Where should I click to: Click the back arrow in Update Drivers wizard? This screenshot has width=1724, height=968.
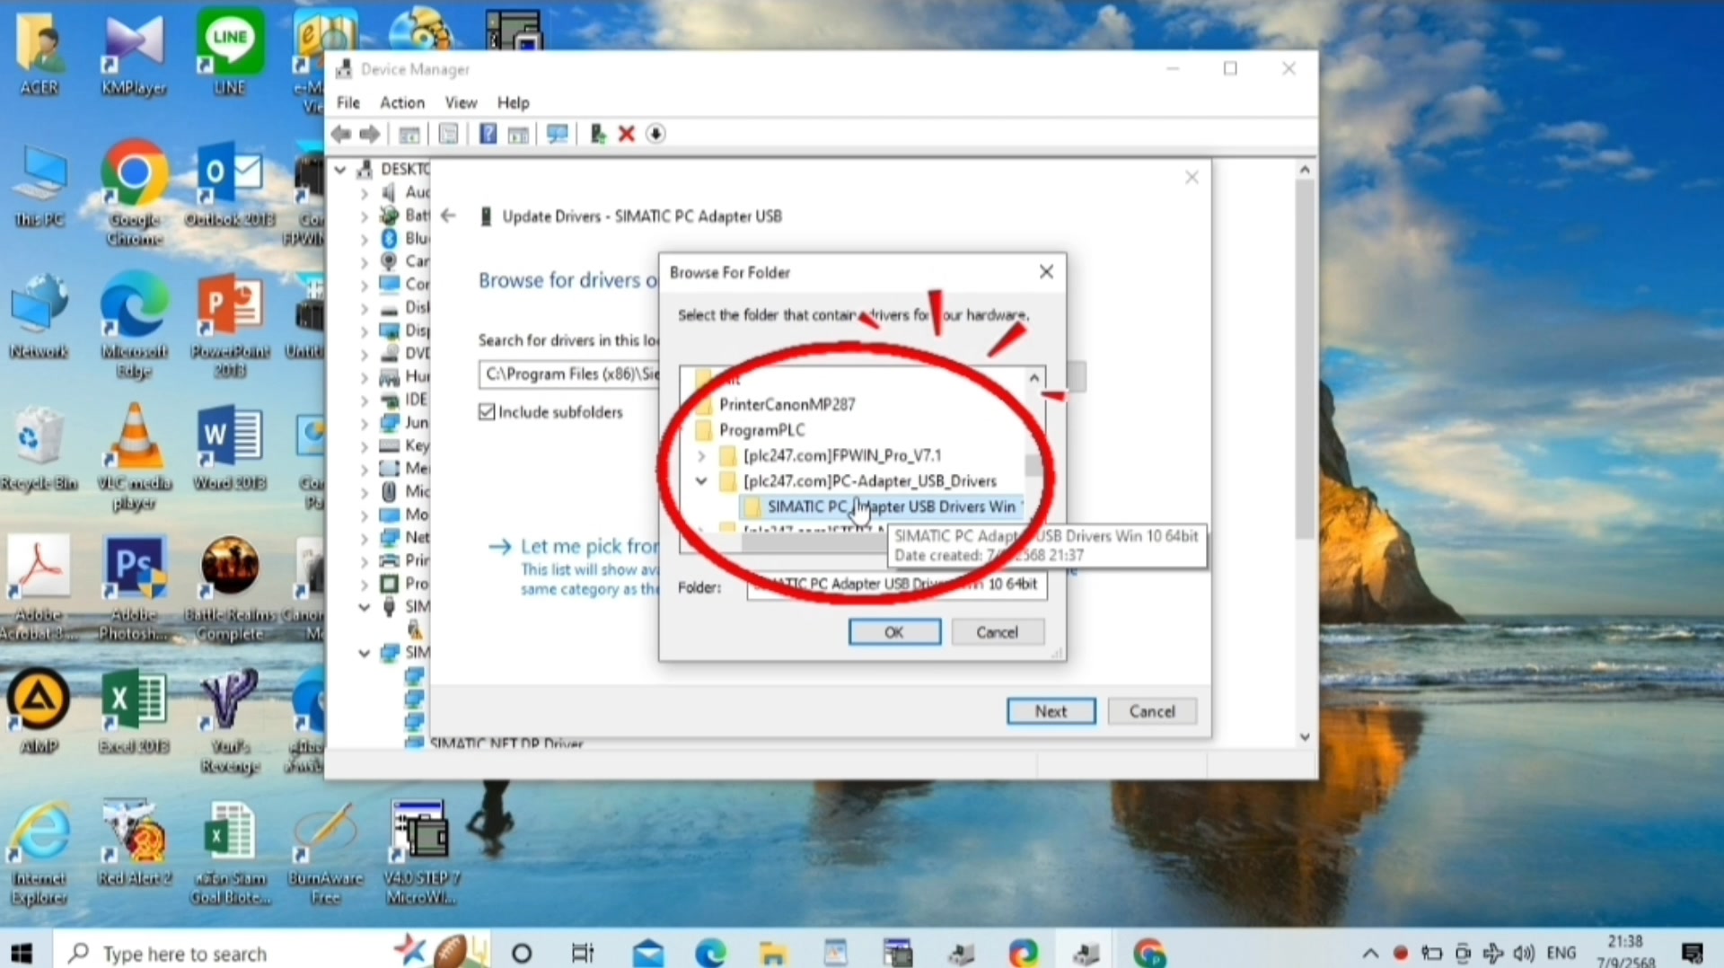coord(448,216)
